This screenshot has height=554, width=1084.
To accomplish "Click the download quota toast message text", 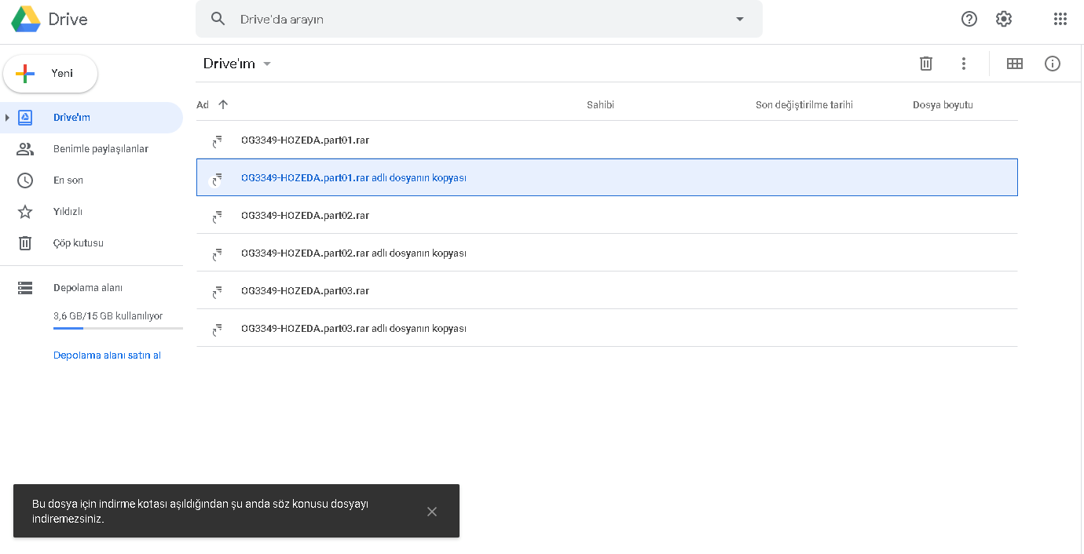I will pos(200,512).
